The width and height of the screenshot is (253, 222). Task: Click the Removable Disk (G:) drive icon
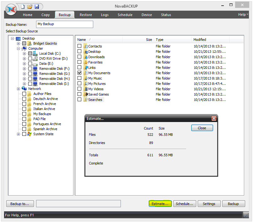click(35, 74)
